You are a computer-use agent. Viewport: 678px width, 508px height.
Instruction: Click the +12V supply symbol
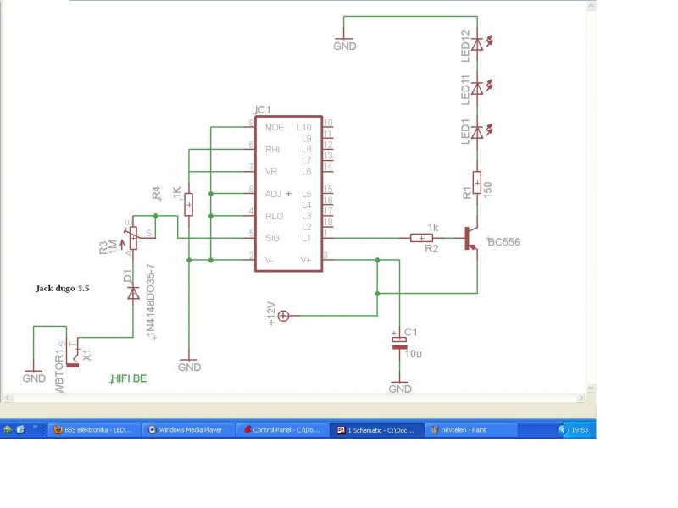point(283,316)
